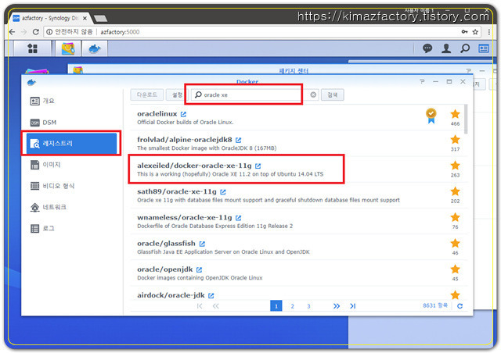Screen dimensions: 501x353
Task: Click the 설정 settings button
Action: (176, 94)
